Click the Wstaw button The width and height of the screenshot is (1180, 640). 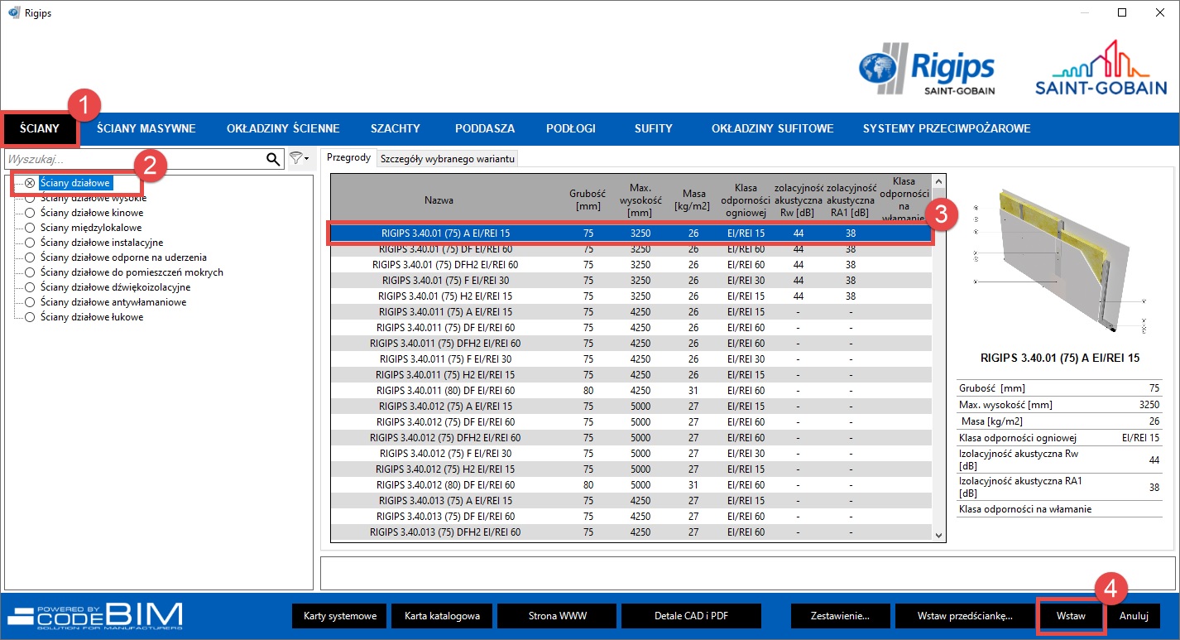pyautogui.click(x=1071, y=616)
